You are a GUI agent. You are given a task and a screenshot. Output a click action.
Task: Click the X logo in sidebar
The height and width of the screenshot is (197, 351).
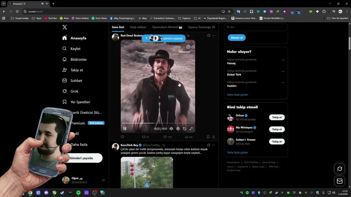pos(65,27)
